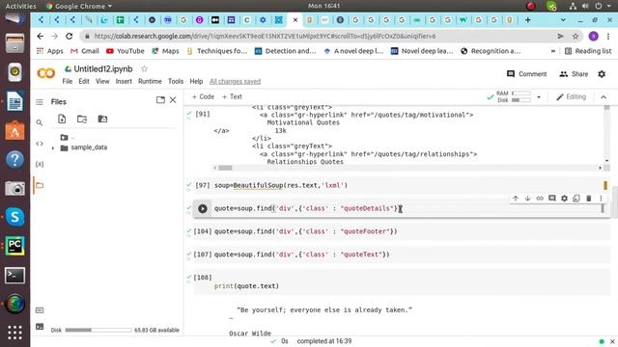The height and width of the screenshot is (347, 618).
Task: Open the File menu
Action: (68, 81)
